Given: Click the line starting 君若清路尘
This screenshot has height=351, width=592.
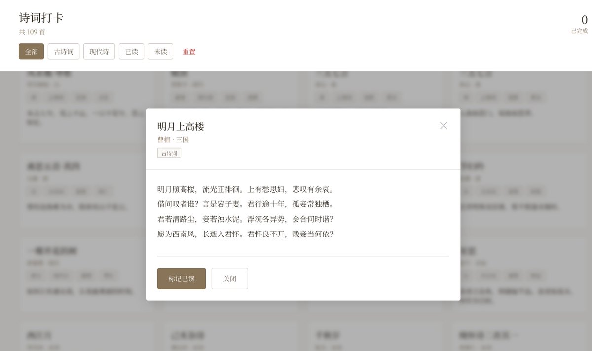Looking at the screenshot, I should [x=246, y=219].
